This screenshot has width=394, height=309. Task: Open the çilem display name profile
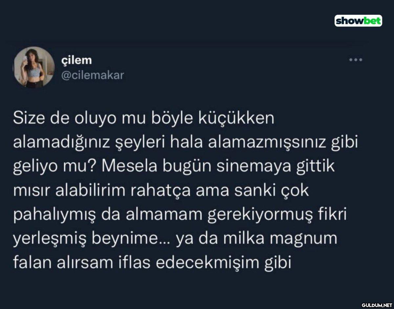point(77,60)
